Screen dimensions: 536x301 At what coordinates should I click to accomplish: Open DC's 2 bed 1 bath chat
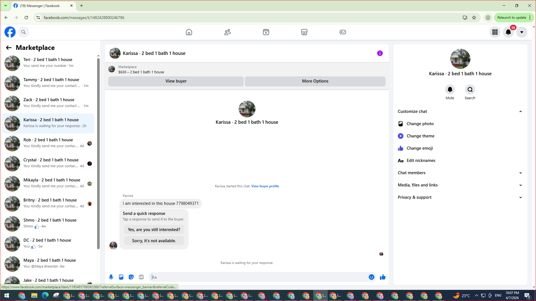click(x=48, y=244)
